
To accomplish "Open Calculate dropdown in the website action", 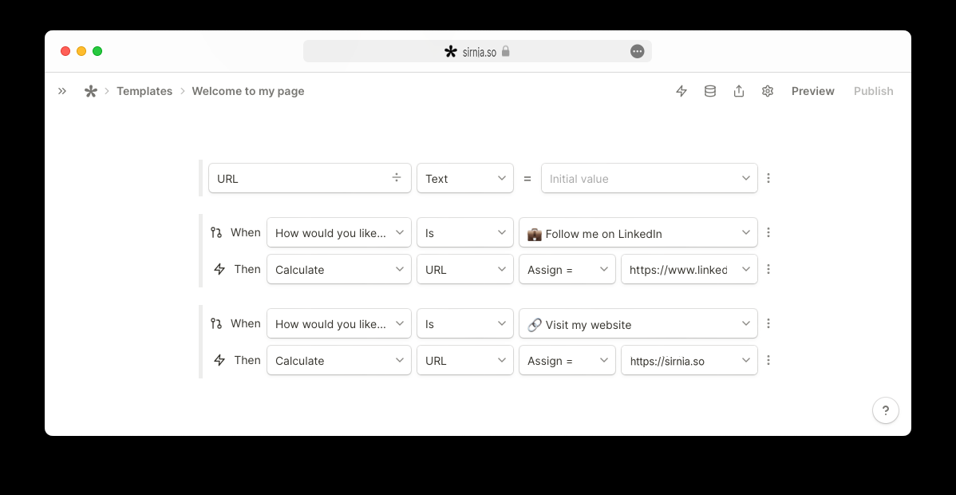I will (339, 360).
